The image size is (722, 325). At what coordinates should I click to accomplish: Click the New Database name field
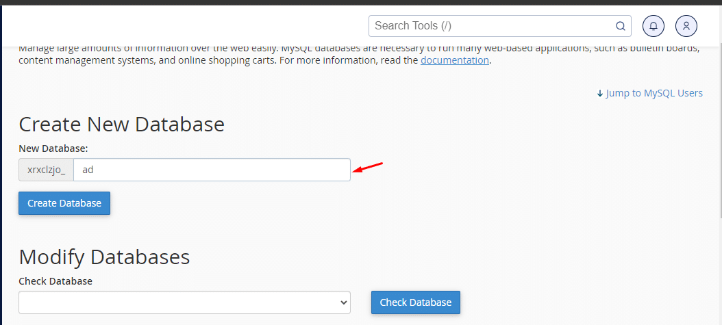coord(212,170)
